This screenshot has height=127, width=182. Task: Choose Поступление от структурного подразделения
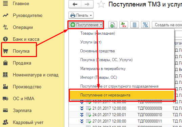pyautogui.click(x=122, y=86)
